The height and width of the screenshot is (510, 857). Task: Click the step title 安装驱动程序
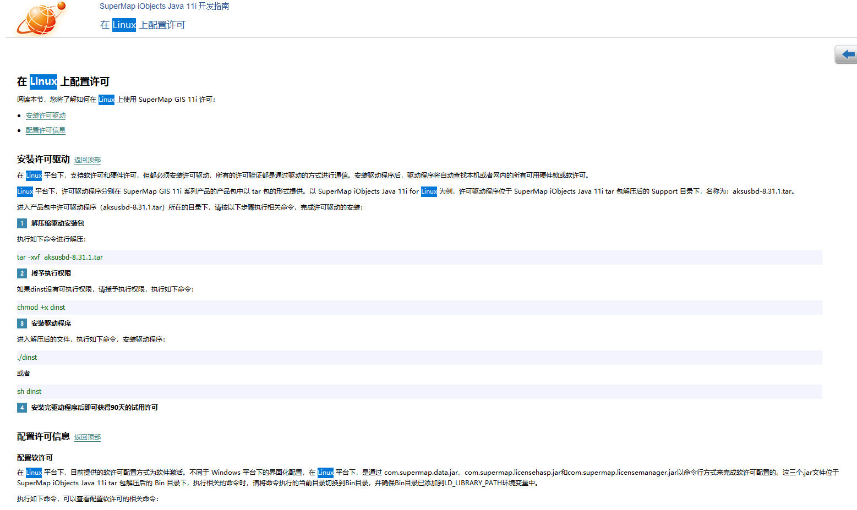51,323
